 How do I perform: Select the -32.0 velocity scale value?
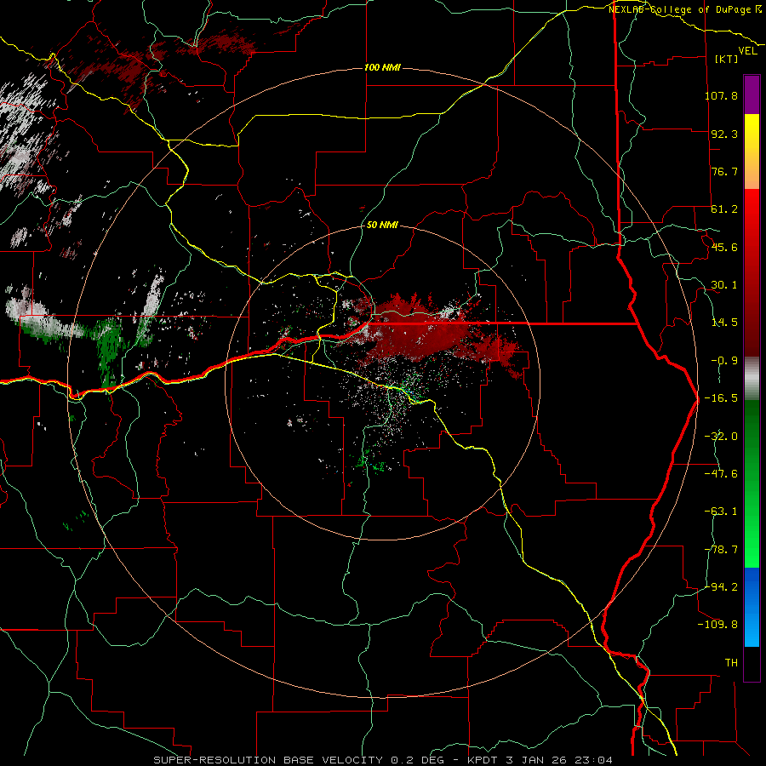point(721,437)
